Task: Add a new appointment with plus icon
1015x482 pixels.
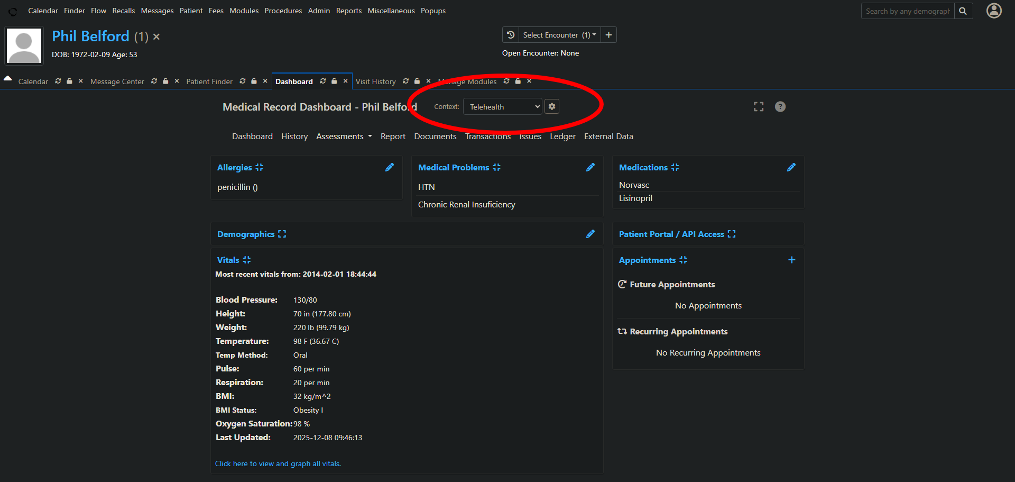Action: (x=791, y=260)
